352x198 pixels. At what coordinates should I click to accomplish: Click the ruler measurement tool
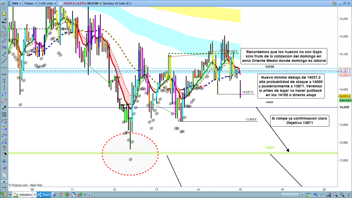tap(4, 41)
